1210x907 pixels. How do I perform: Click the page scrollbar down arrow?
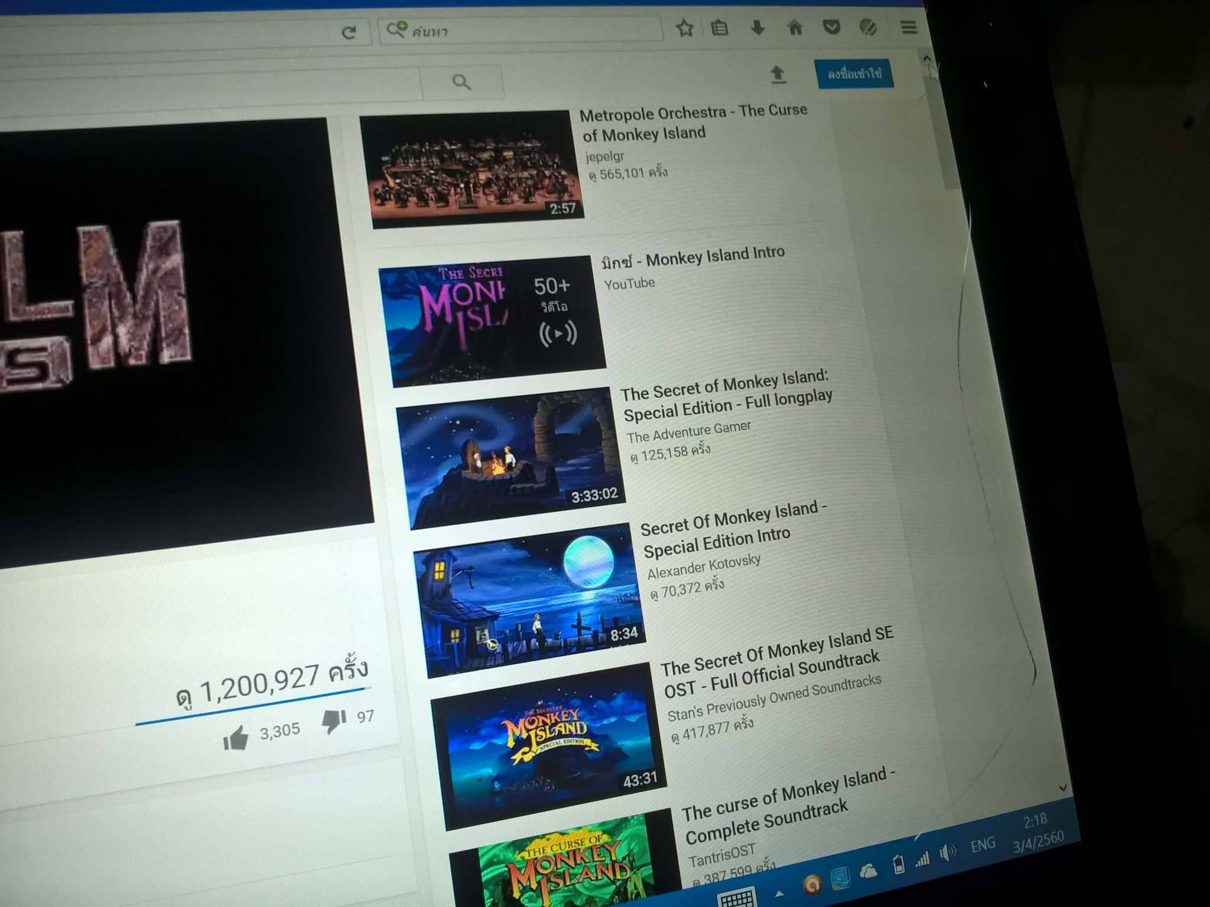point(1063,788)
